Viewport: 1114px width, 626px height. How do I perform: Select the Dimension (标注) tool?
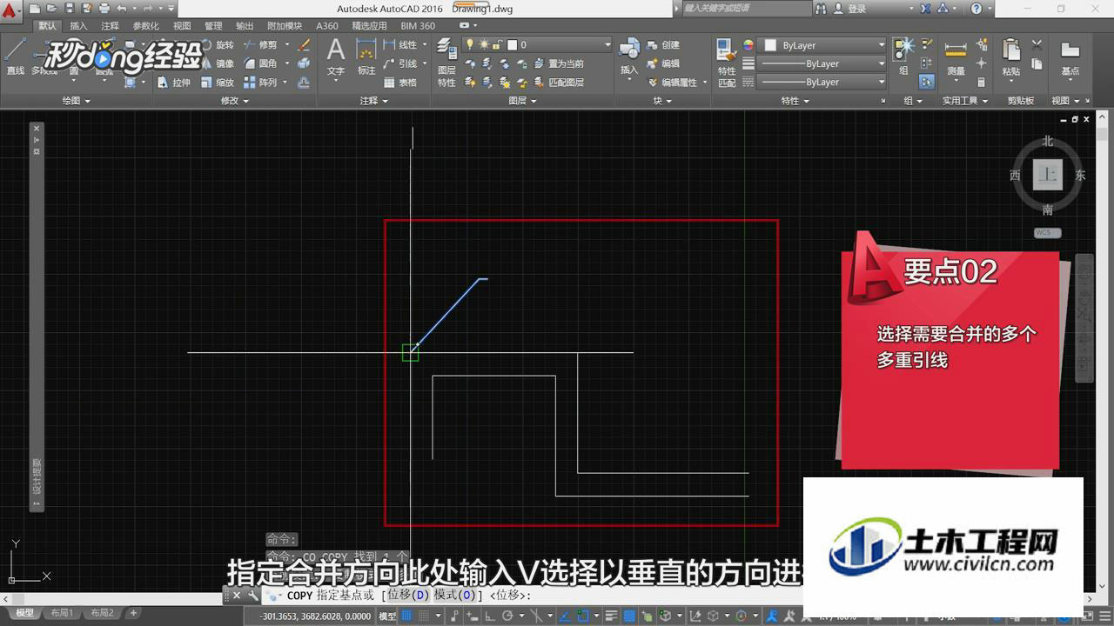pos(366,57)
